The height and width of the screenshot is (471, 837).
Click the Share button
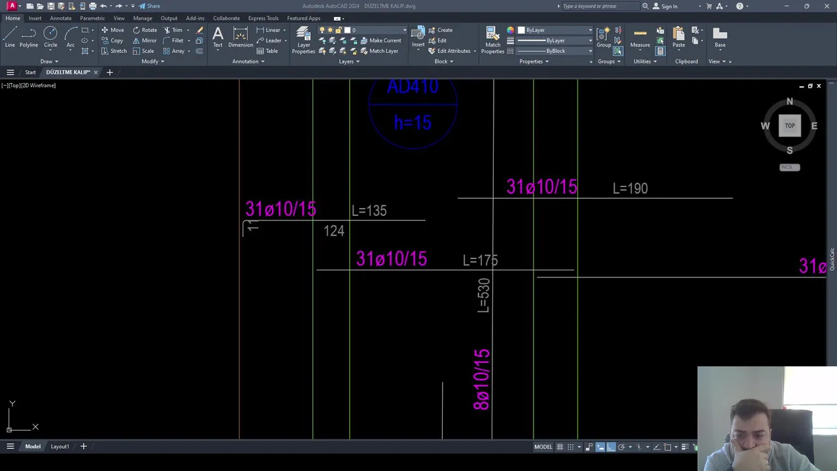[x=149, y=6]
